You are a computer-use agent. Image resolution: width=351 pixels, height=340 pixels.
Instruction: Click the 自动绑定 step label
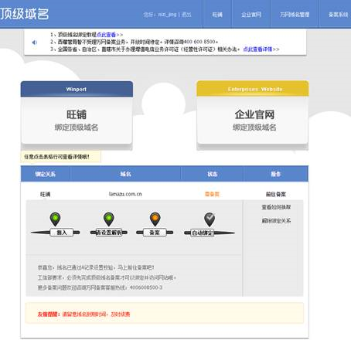coord(203,233)
